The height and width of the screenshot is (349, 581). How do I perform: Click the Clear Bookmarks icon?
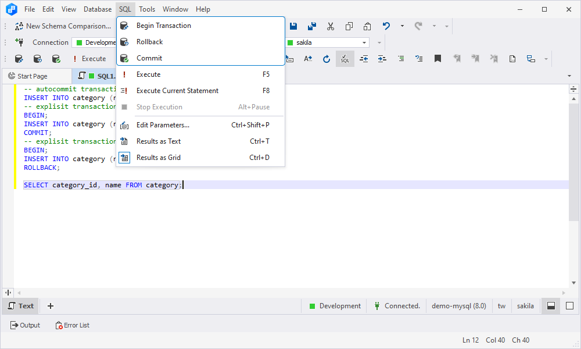[494, 59]
